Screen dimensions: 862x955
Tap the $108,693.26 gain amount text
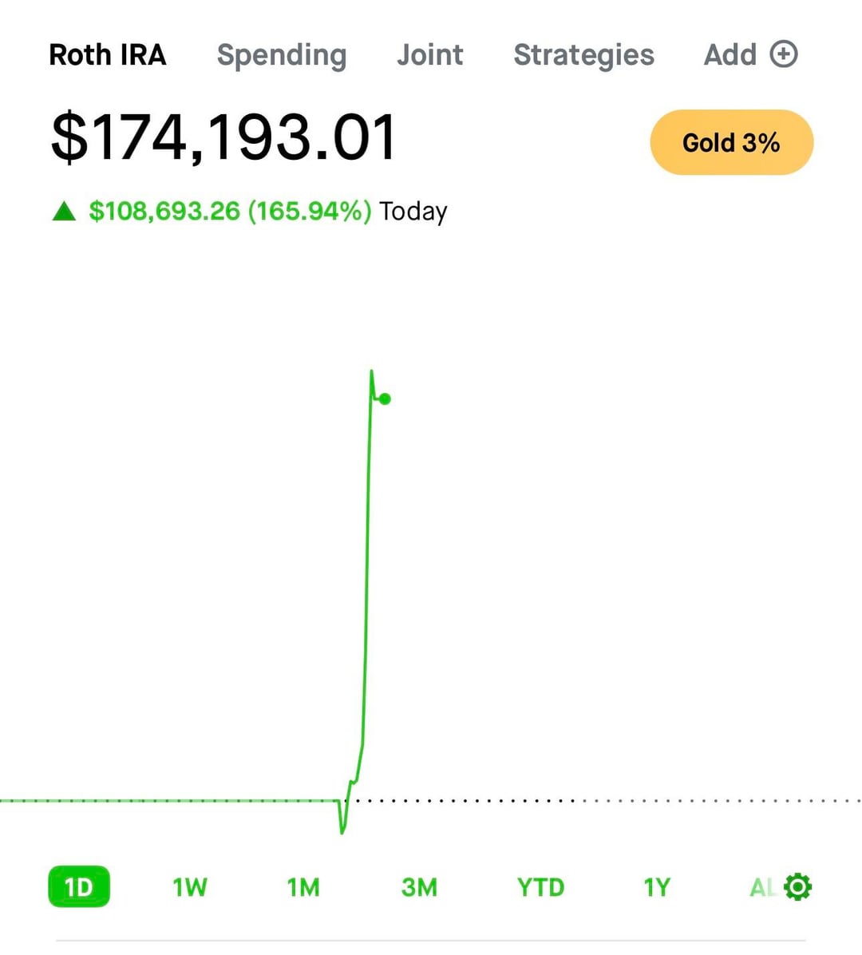tap(164, 212)
